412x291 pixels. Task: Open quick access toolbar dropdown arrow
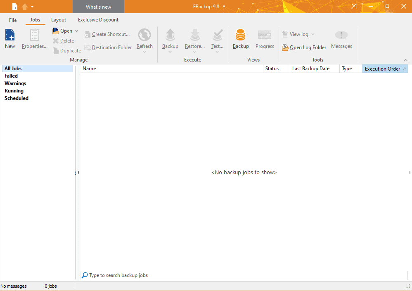[x=32, y=7]
